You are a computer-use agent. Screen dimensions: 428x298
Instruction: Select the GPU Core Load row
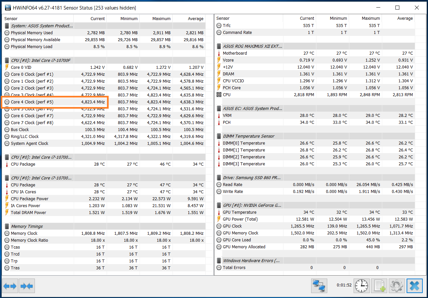coord(315,240)
